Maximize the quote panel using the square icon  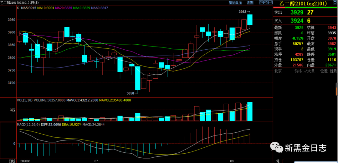335,2
